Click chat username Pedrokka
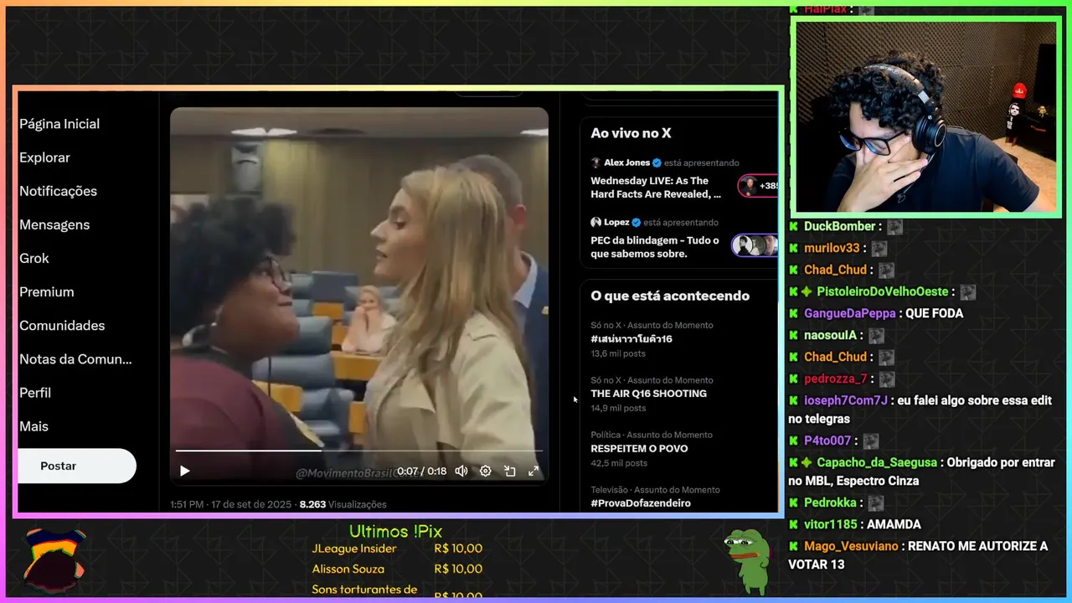Image resolution: width=1072 pixels, height=603 pixels. pyautogui.click(x=830, y=502)
